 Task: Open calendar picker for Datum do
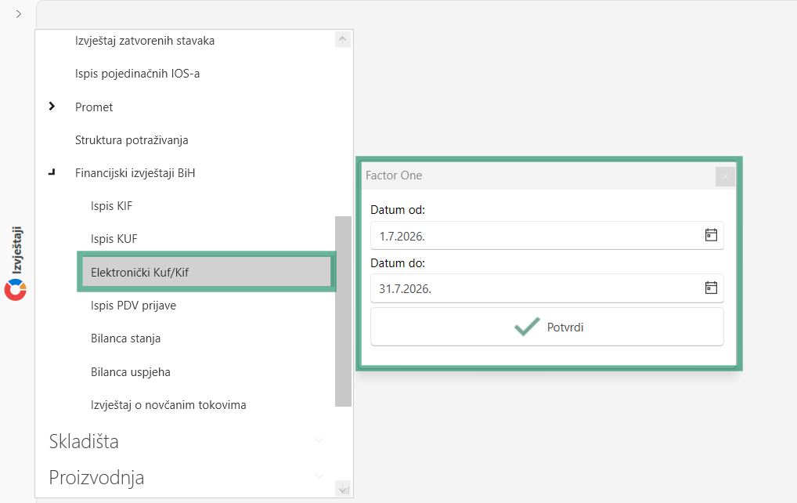[x=711, y=288]
